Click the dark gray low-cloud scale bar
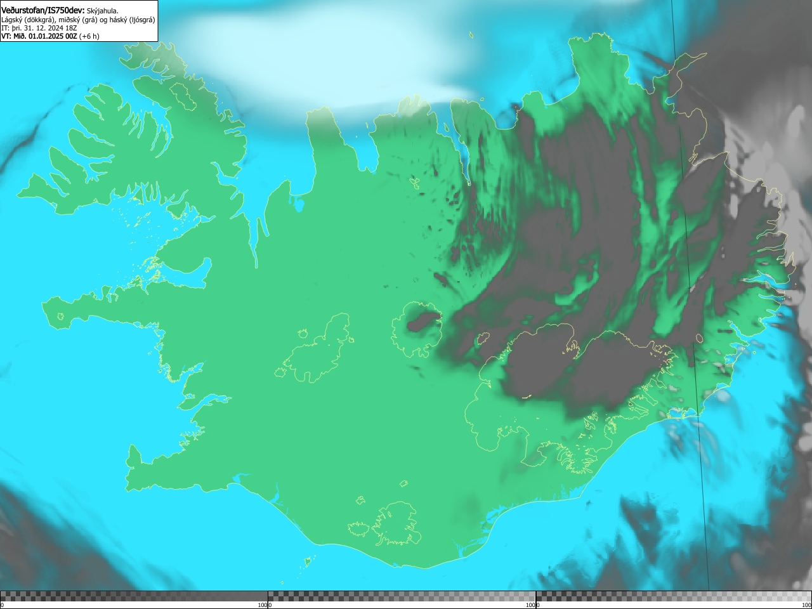This screenshot has height=609, width=812. click(134, 596)
